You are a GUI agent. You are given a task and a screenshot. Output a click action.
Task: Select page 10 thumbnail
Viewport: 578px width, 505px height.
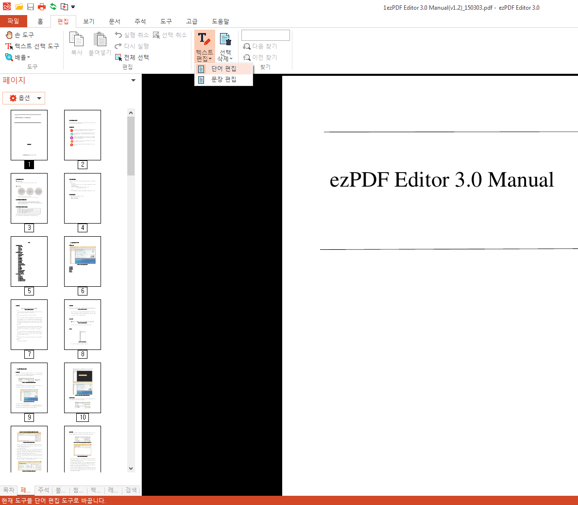pyautogui.click(x=83, y=388)
